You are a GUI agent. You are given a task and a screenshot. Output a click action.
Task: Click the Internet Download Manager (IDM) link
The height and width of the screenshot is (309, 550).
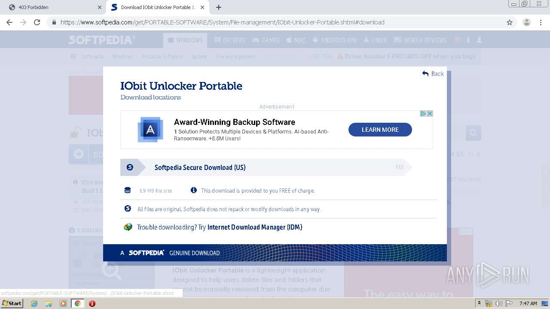click(255, 227)
